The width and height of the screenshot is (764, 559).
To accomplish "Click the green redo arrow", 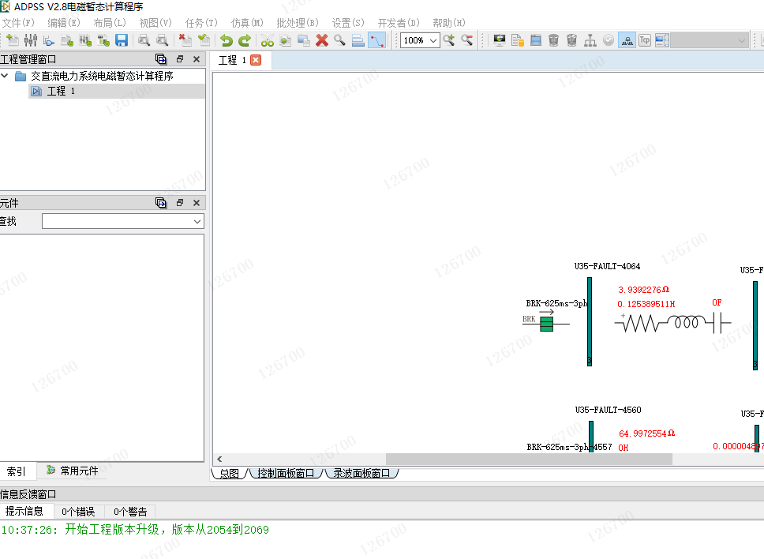I will coord(245,40).
